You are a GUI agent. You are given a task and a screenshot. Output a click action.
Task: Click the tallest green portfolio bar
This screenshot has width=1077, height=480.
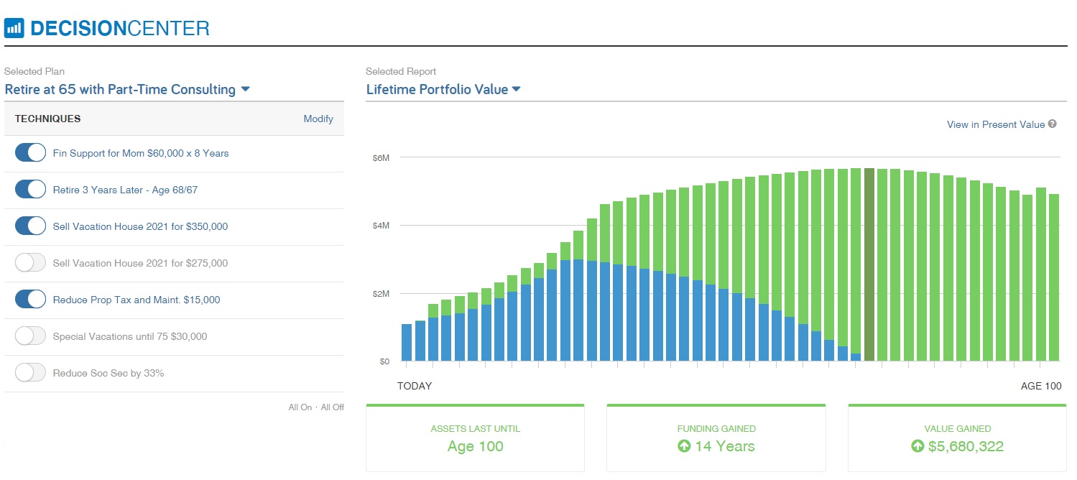[856, 266]
